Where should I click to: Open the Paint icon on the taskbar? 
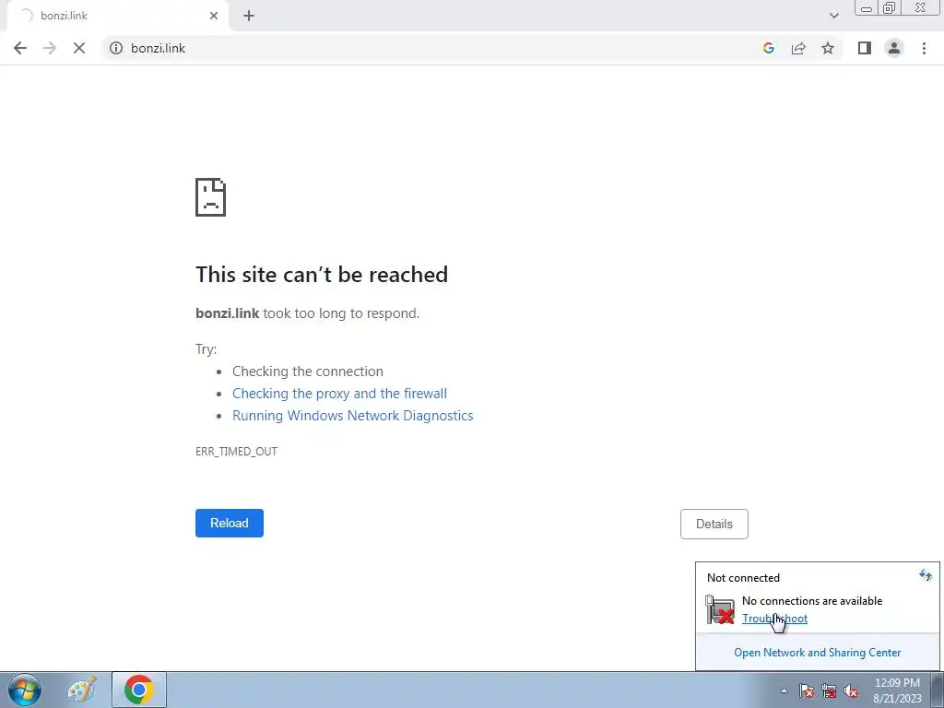pyautogui.click(x=82, y=690)
